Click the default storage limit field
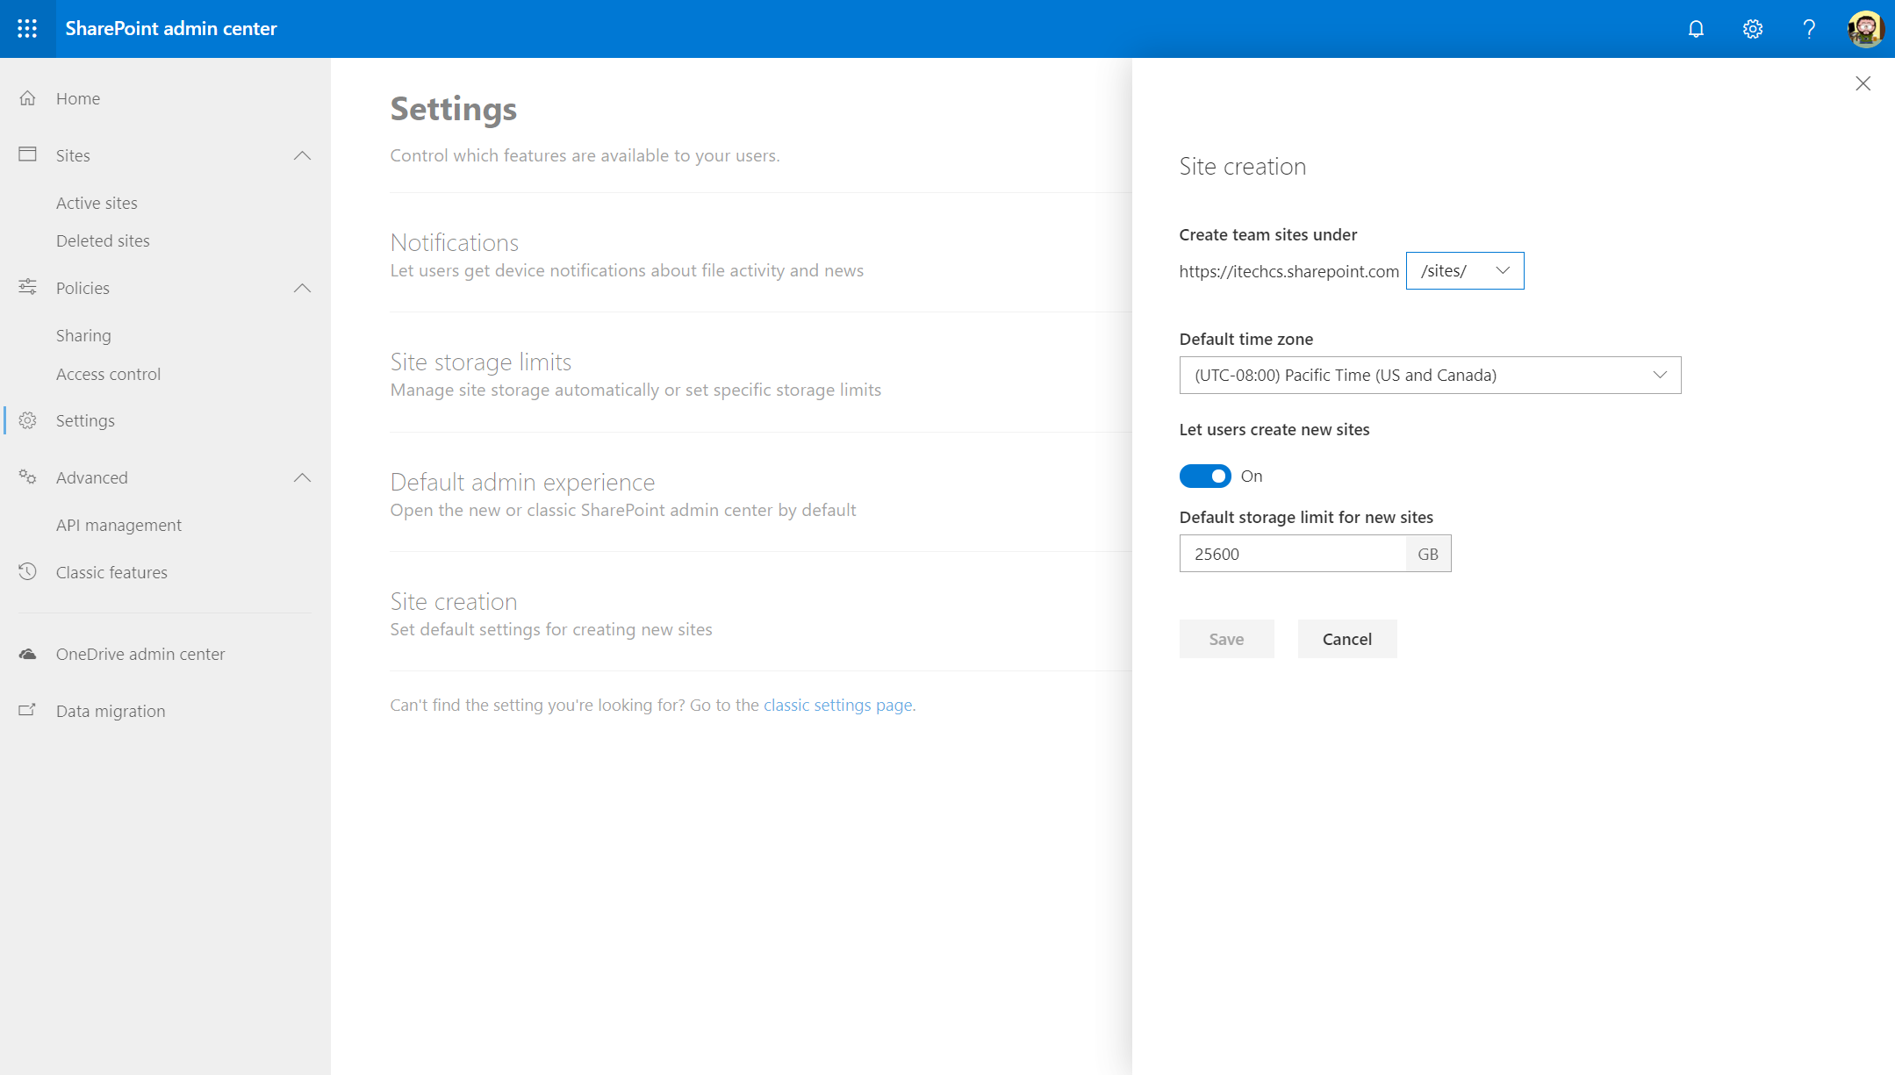Viewport: 1895px width, 1075px height. [1292, 554]
